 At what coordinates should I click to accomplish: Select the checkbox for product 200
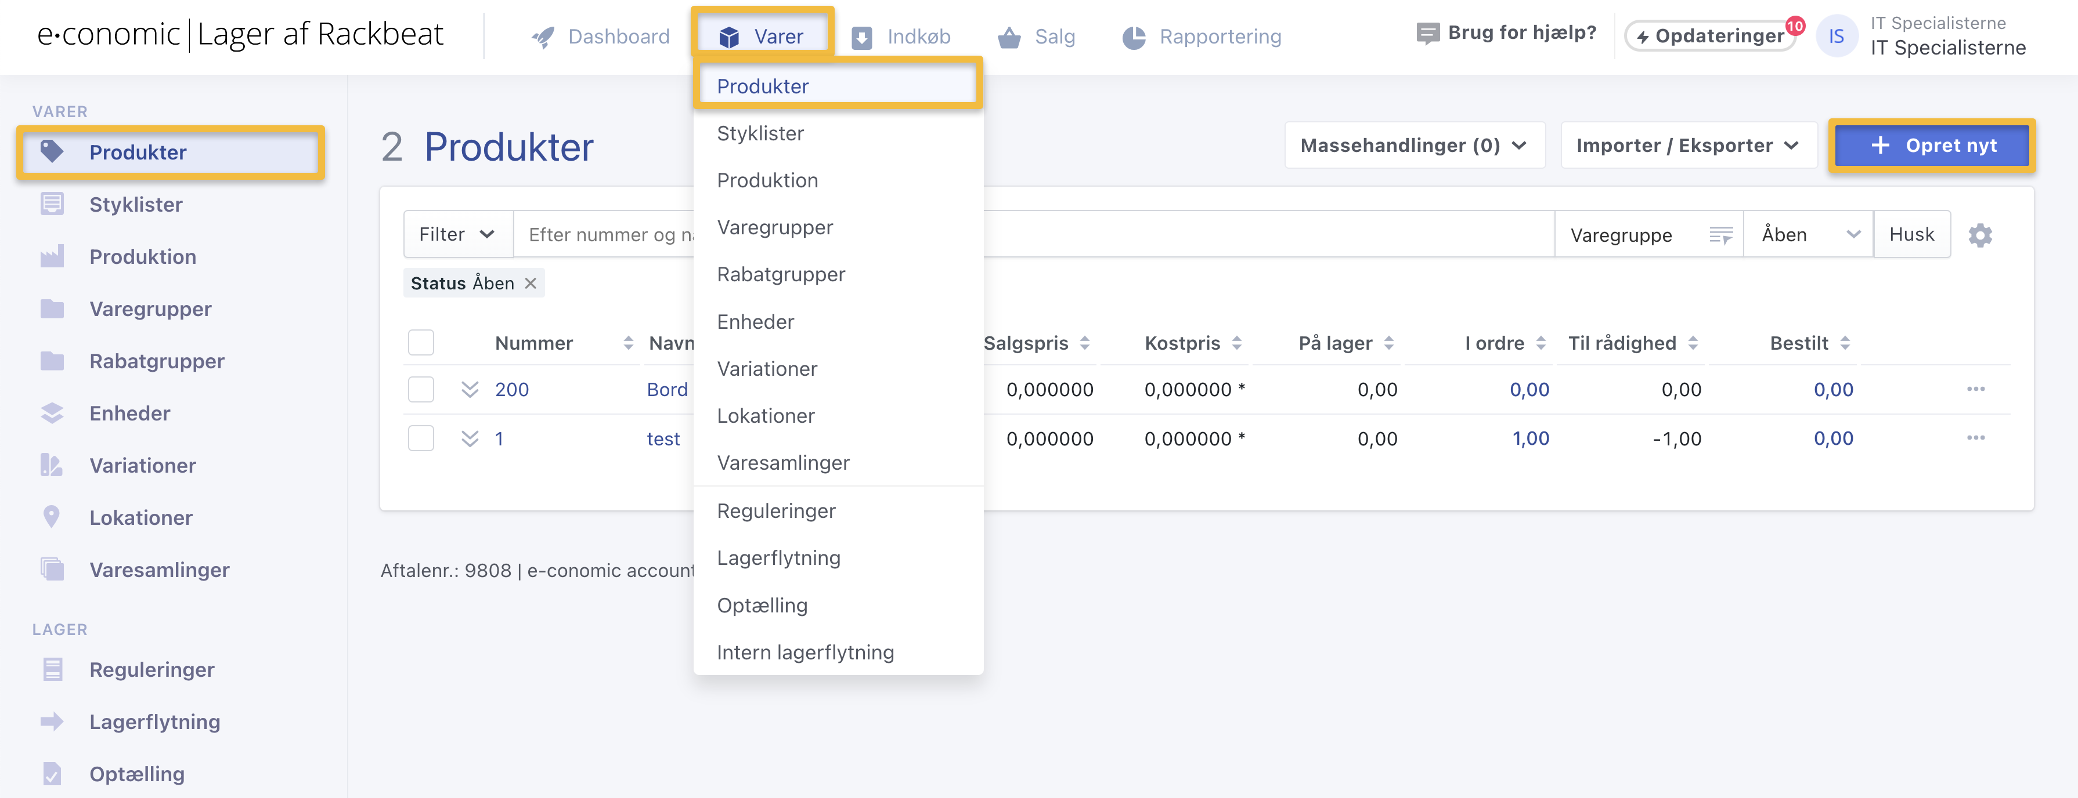point(420,389)
